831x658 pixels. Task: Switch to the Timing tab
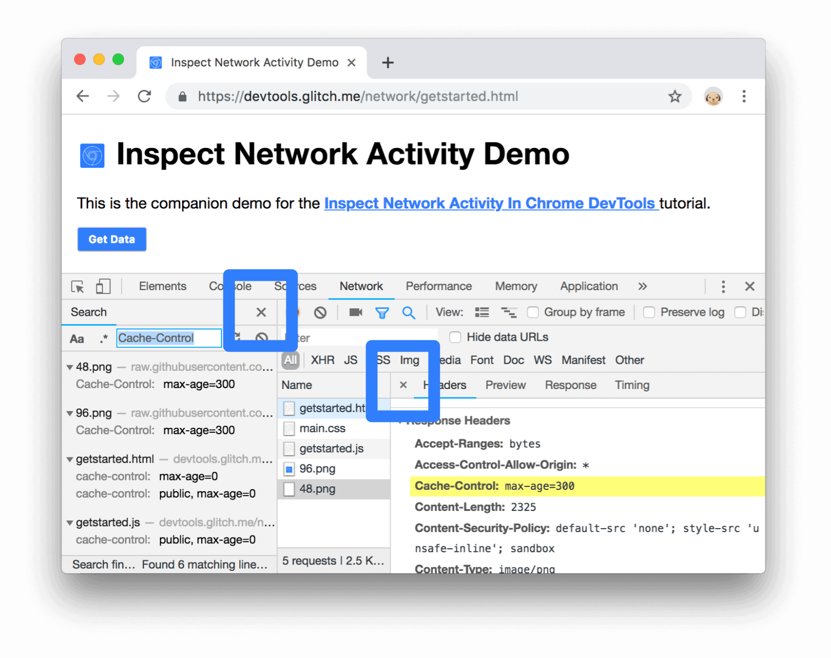[632, 385]
